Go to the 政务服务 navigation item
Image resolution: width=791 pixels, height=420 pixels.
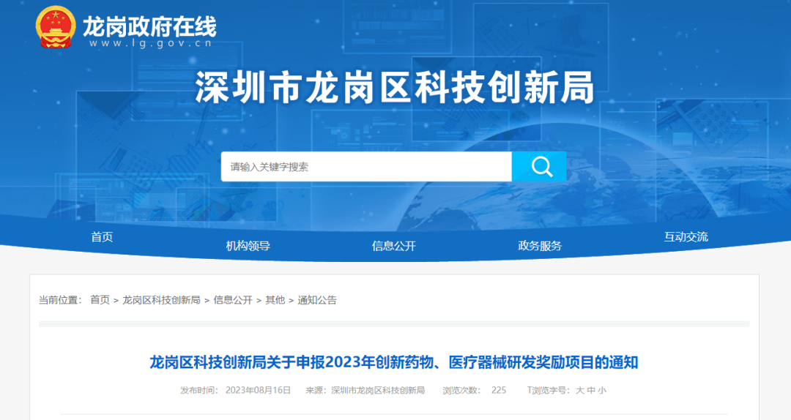click(x=540, y=246)
